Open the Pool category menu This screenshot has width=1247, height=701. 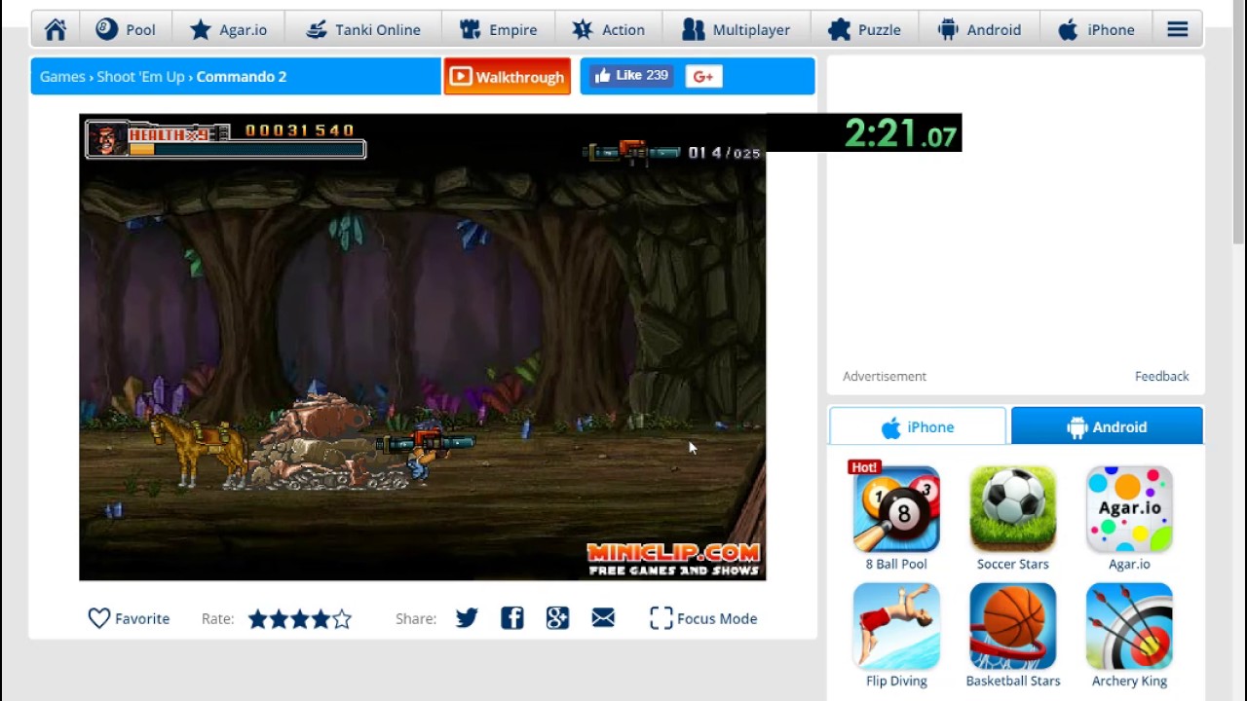(127, 29)
